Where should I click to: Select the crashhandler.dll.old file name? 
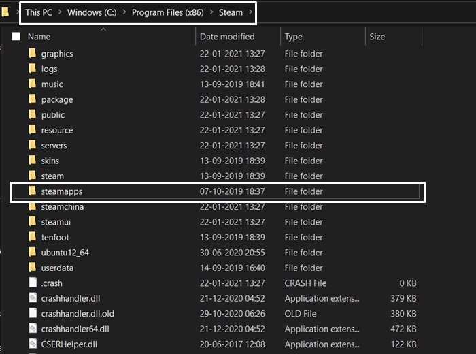[78, 314]
